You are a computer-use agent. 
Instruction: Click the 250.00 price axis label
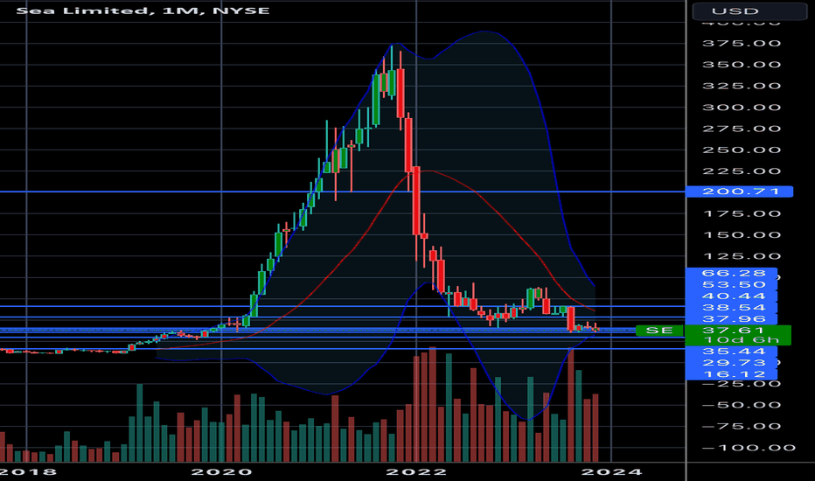coord(742,150)
